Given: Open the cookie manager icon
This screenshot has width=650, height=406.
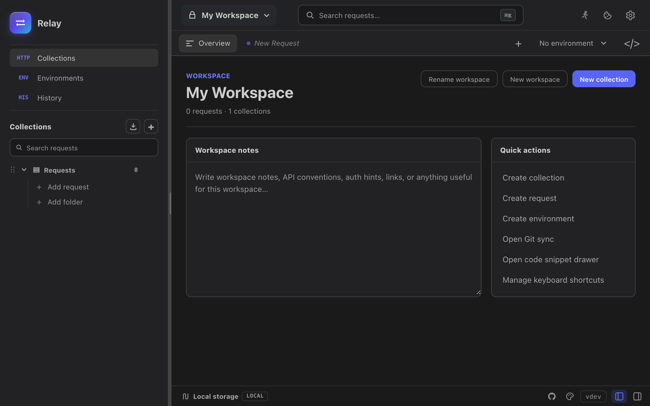Looking at the screenshot, I should click(607, 15).
